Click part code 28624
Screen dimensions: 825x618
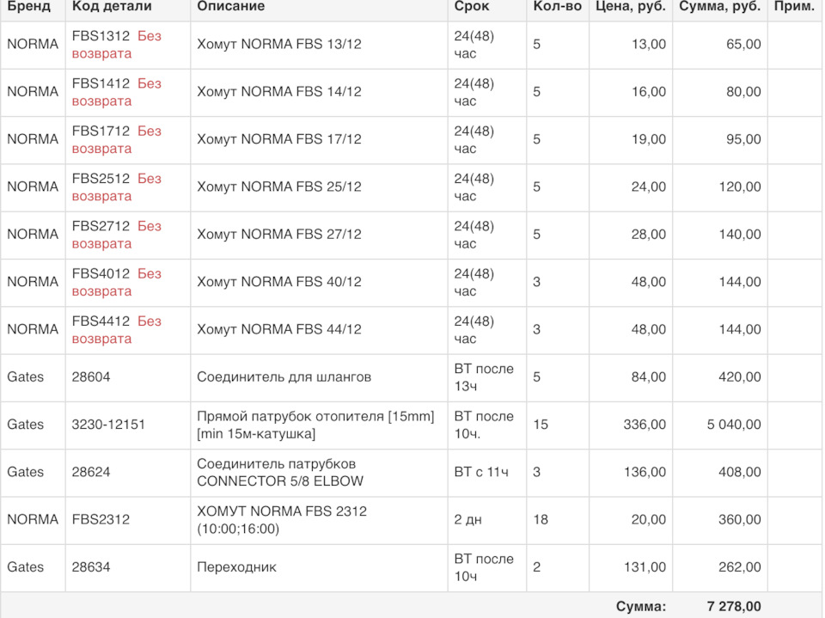click(x=91, y=472)
